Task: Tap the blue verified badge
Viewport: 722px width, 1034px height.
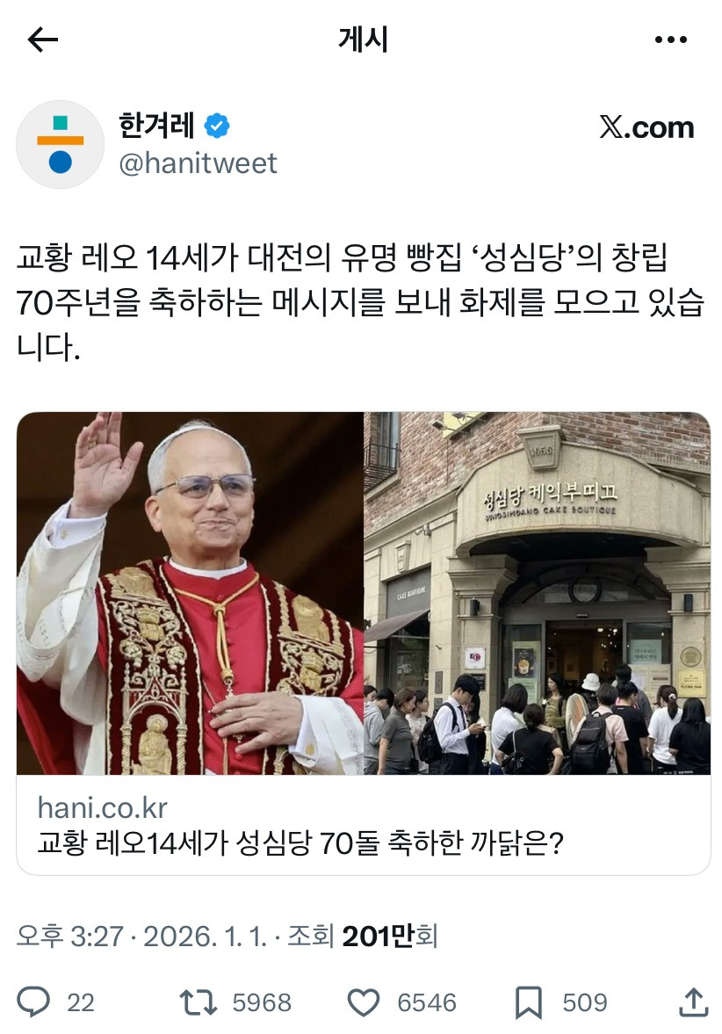Action: [x=217, y=126]
